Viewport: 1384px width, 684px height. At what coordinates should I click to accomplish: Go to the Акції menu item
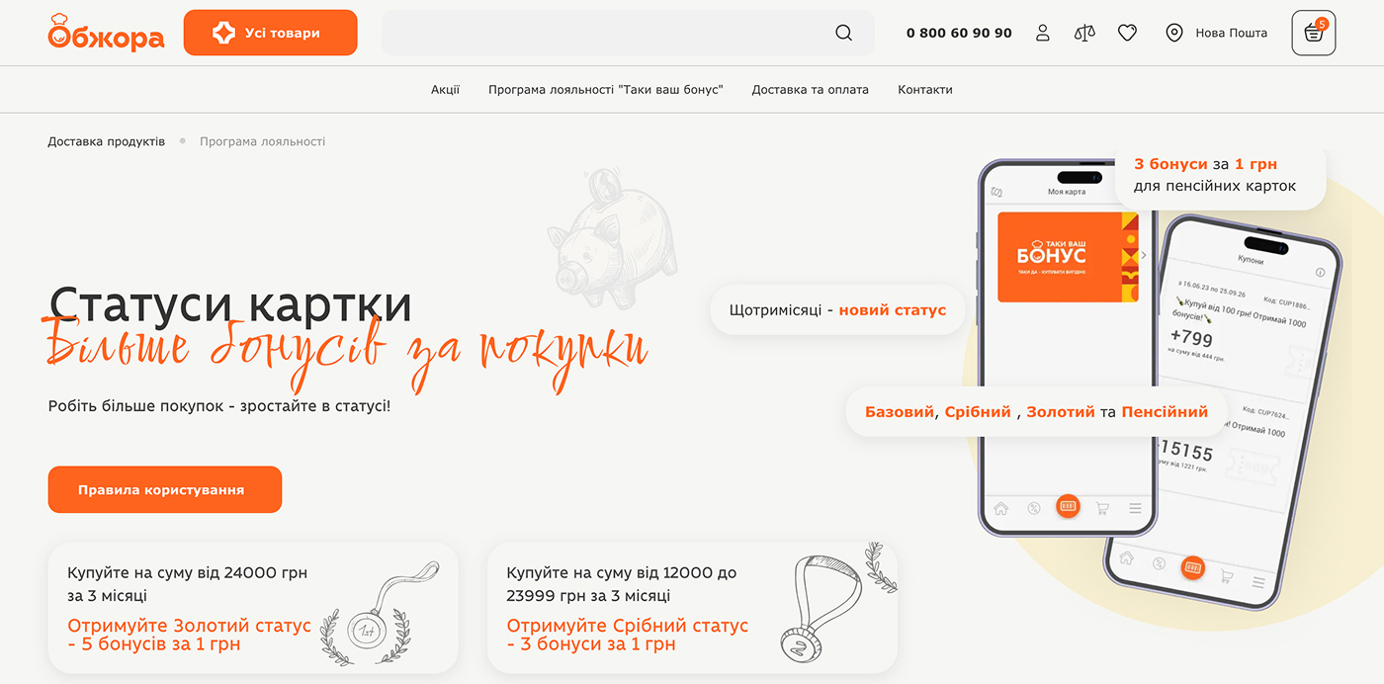click(445, 89)
